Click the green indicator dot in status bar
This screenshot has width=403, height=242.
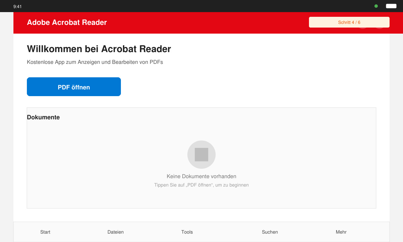coord(376,6)
